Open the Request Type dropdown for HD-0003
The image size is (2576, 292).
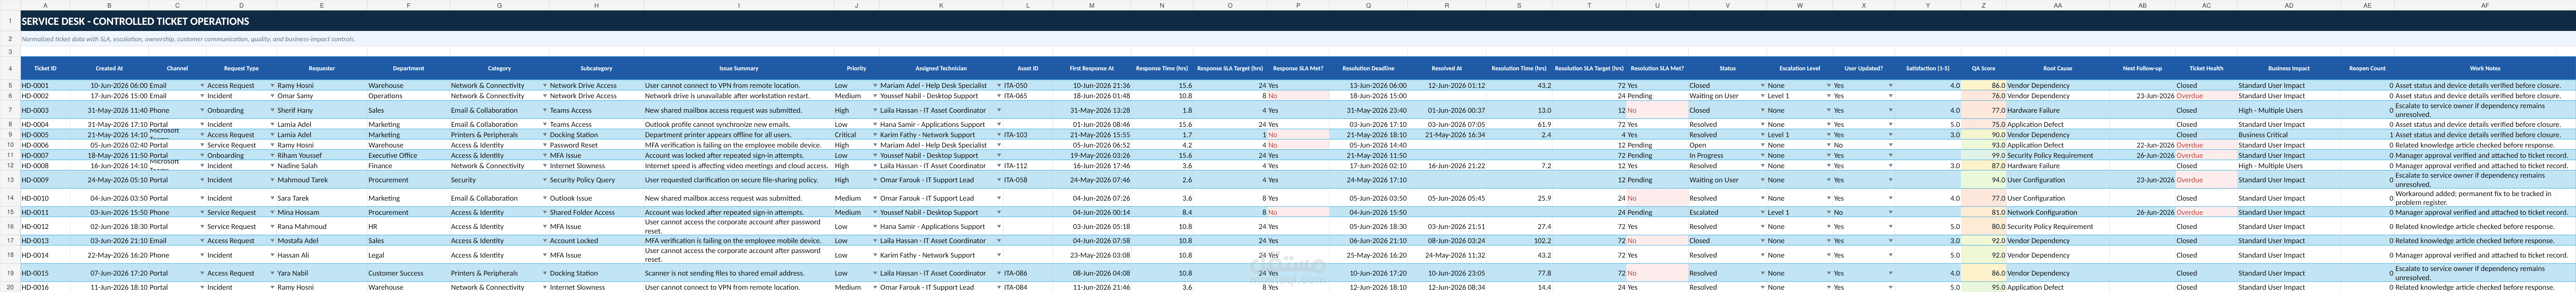click(272, 111)
